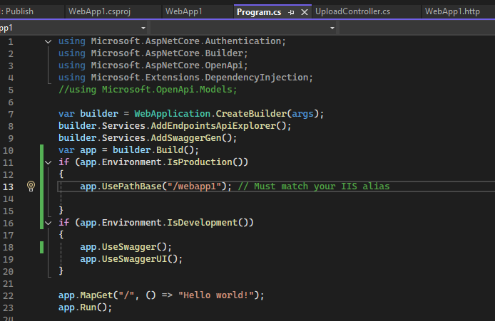Viewport: 495px width, 321px height.
Task: Click IsDevelopment in the if condition
Action: click(202, 222)
